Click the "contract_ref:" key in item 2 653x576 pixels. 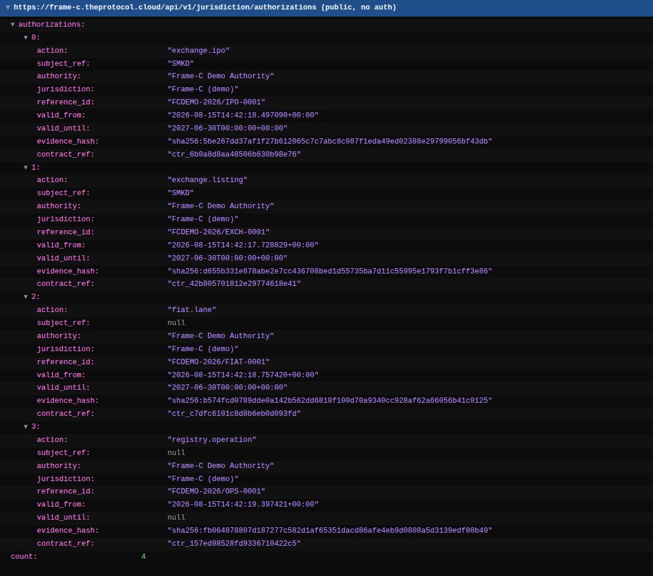pyautogui.click(x=65, y=413)
